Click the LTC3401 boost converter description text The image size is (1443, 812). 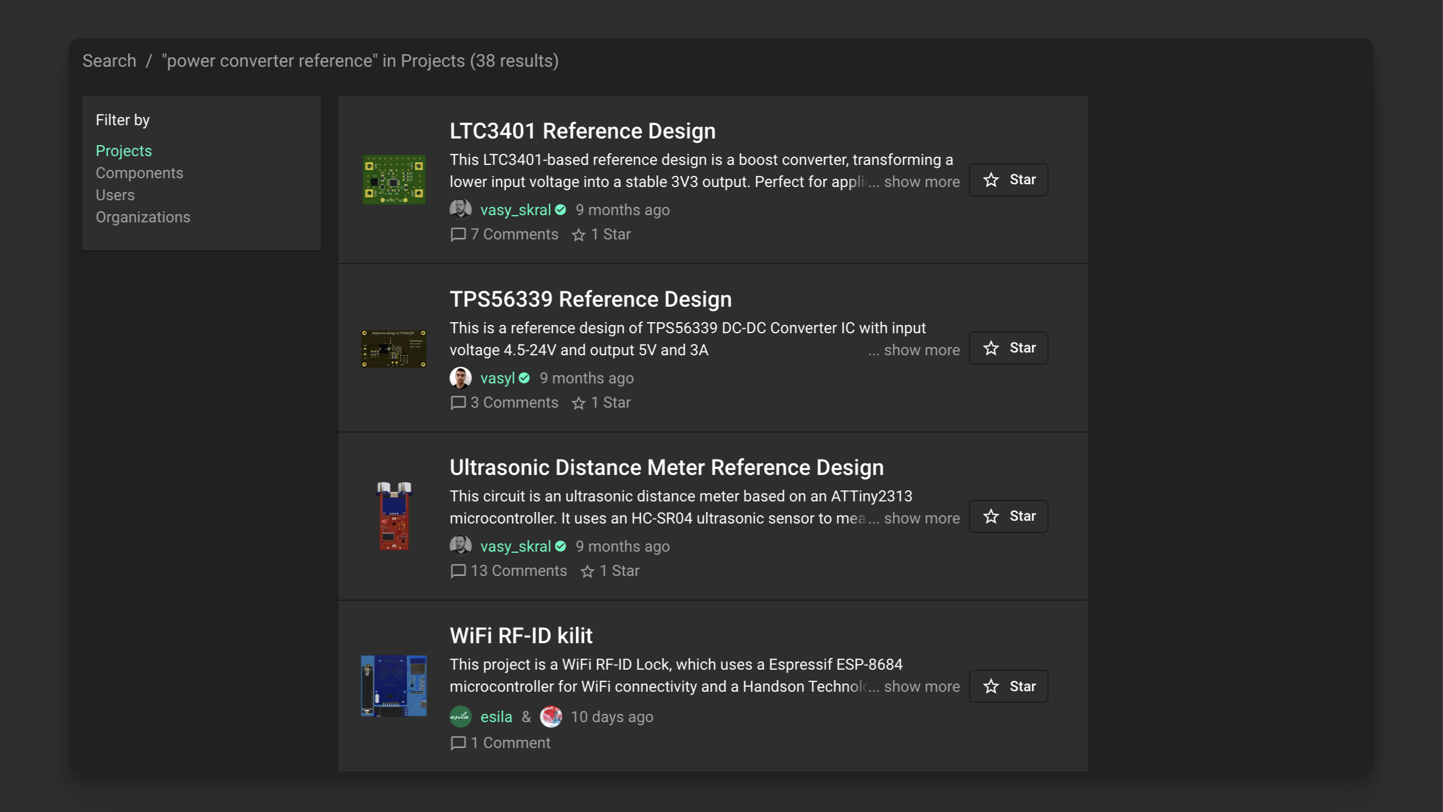pos(701,170)
